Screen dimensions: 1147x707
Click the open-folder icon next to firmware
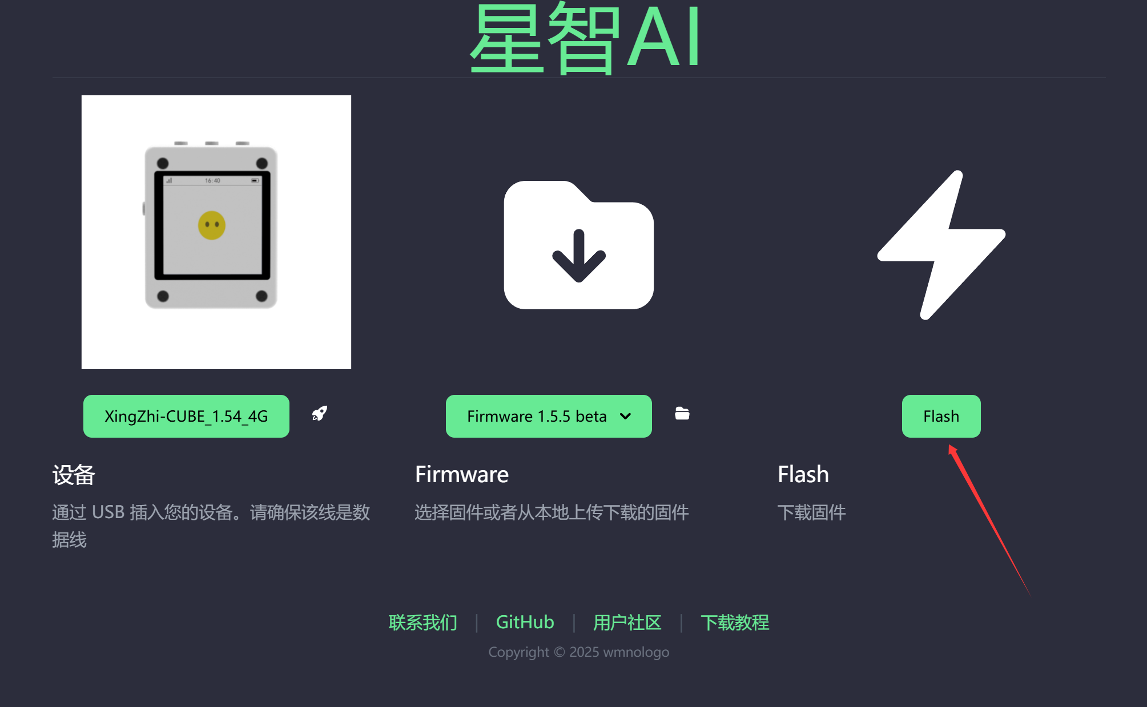pos(682,414)
